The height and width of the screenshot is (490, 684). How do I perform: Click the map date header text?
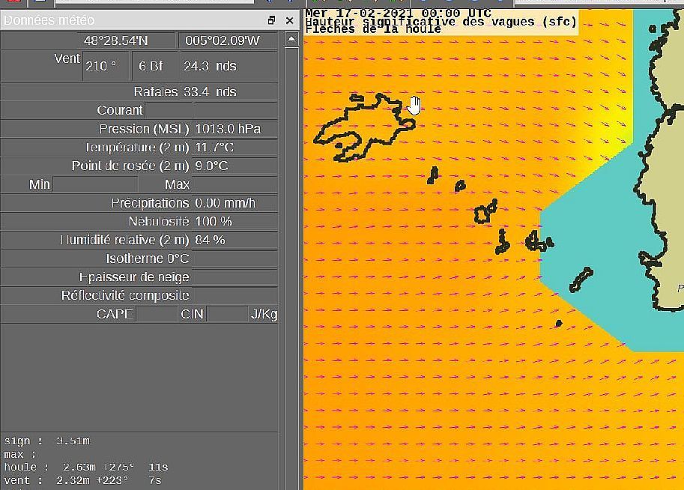[399, 13]
